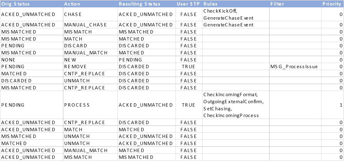Click the NONE orig status cell
Image resolution: width=344 pixels, height=161 pixels.
coord(32,60)
